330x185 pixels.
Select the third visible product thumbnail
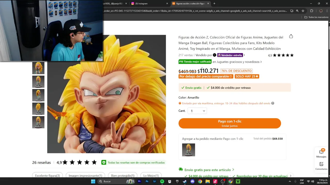tap(38, 95)
